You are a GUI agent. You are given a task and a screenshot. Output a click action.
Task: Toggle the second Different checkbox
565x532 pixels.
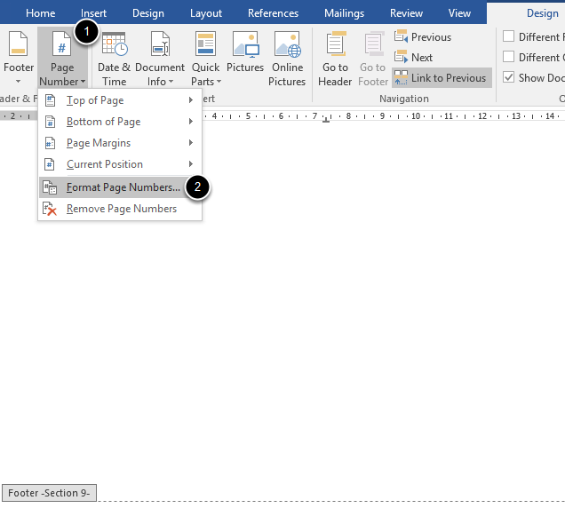coord(508,57)
